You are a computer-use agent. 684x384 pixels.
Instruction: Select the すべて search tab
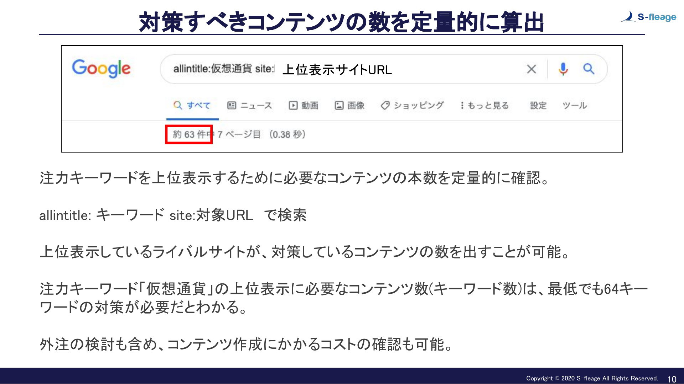192,106
